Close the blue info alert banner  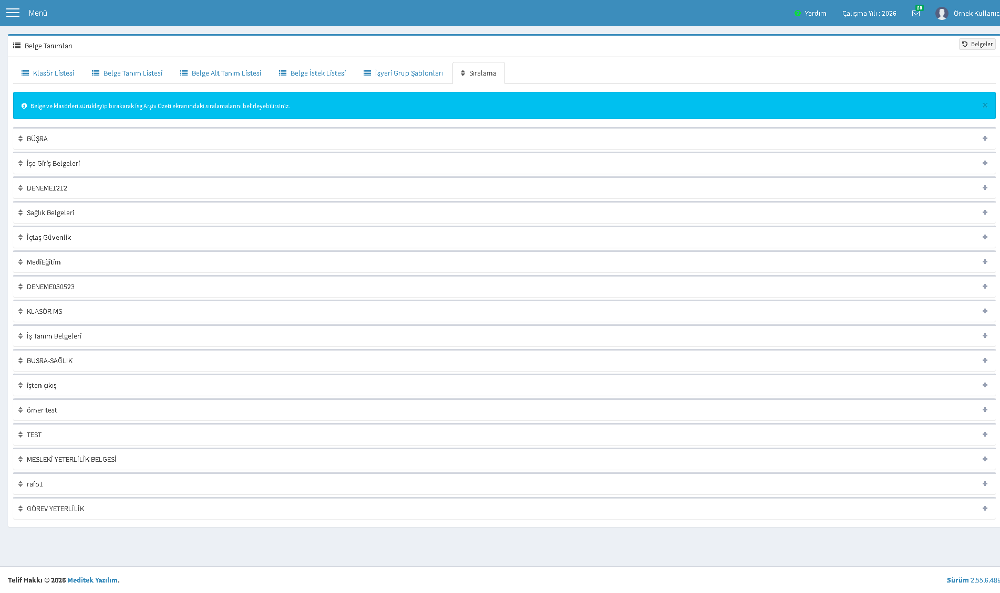click(x=985, y=105)
